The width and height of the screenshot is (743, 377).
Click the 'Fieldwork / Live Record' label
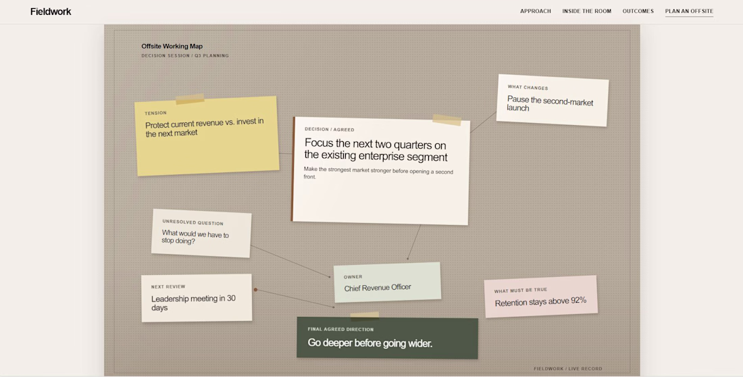(x=567, y=368)
